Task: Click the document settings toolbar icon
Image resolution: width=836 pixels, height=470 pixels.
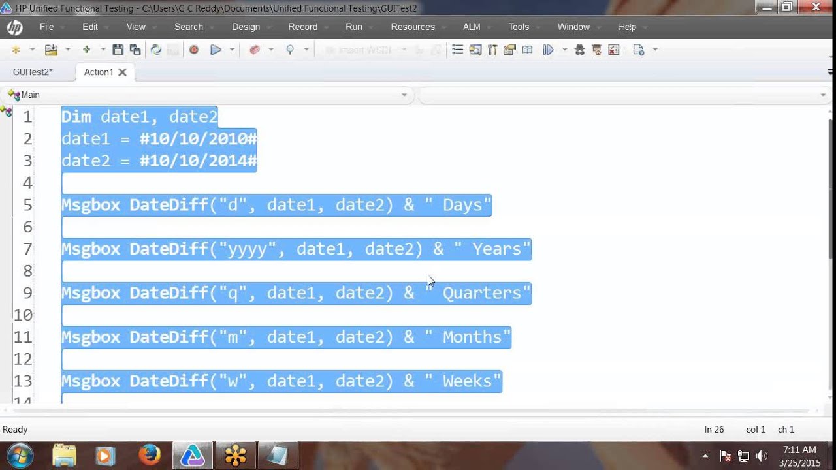Action: (x=639, y=50)
